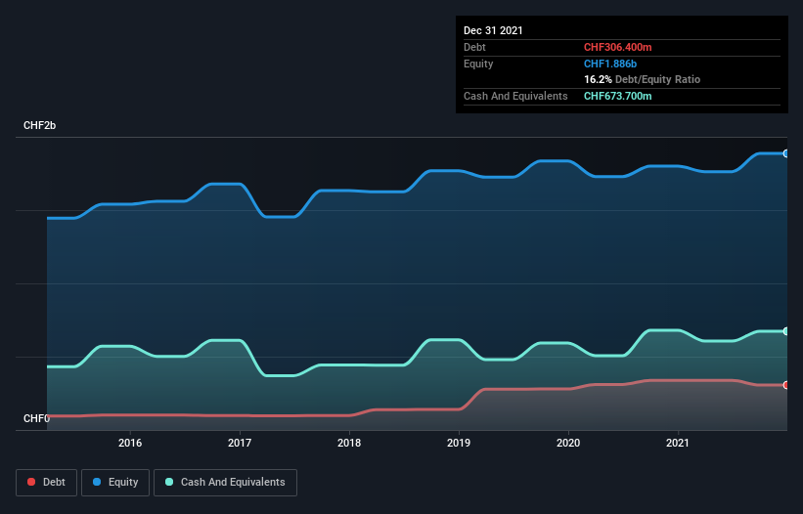Click the CHF1.886b equity value

[610, 64]
